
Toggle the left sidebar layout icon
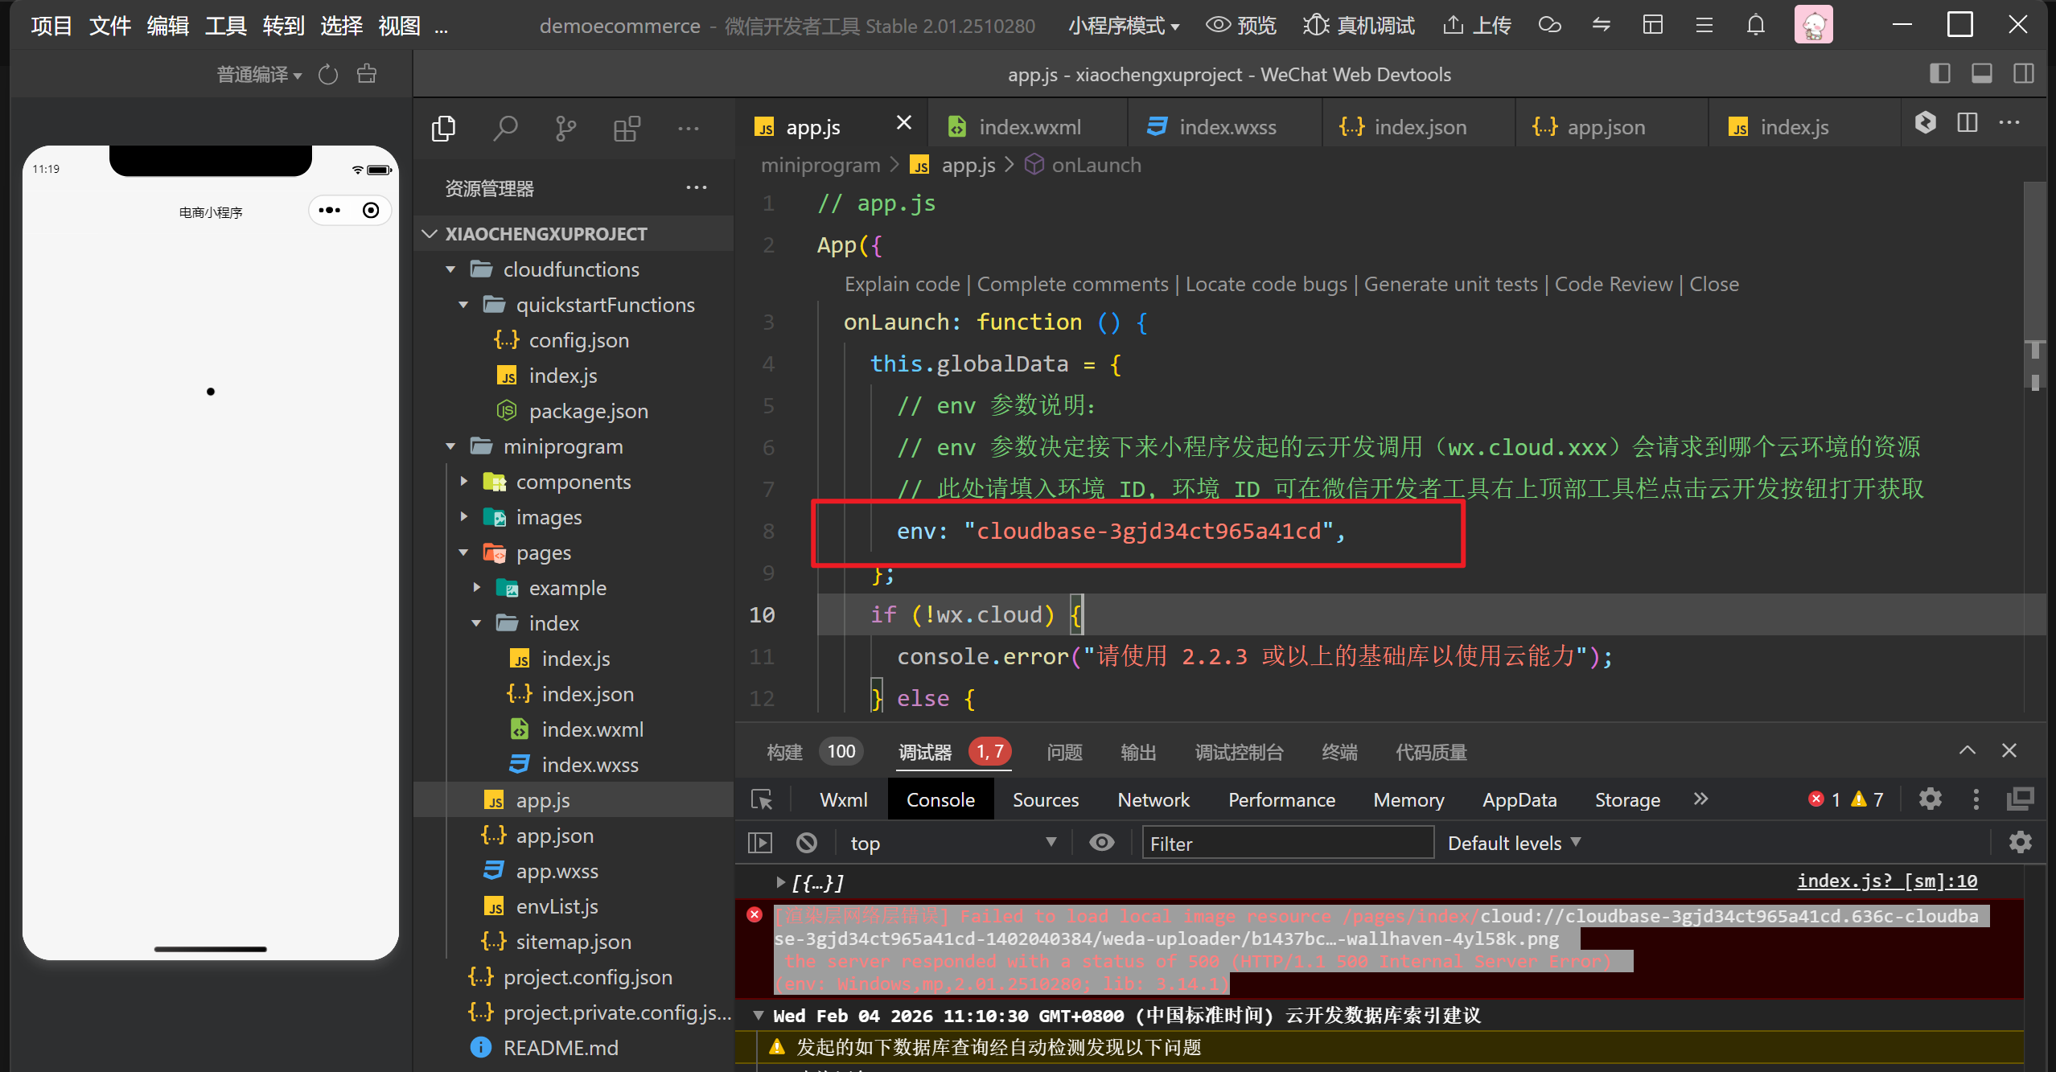[x=1939, y=74]
